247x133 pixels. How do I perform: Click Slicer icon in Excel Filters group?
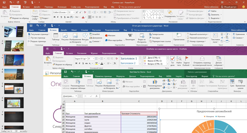(232, 82)
